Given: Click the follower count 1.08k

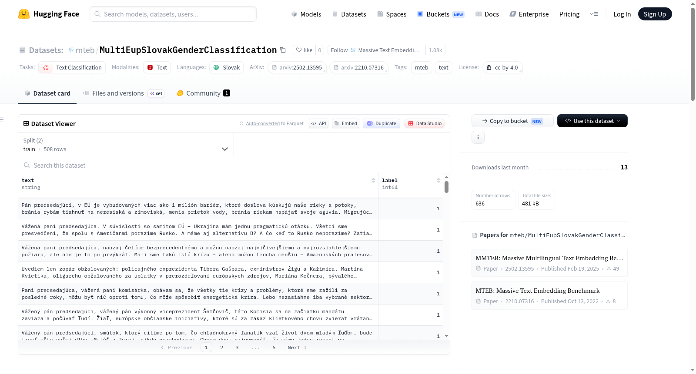Looking at the screenshot, I should point(435,50).
